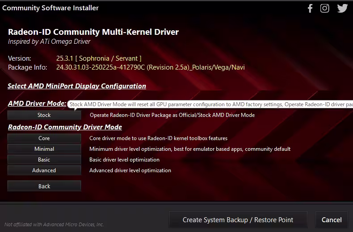Click the Stock mode description text
The width and height of the screenshot is (353, 232).
[172, 115]
